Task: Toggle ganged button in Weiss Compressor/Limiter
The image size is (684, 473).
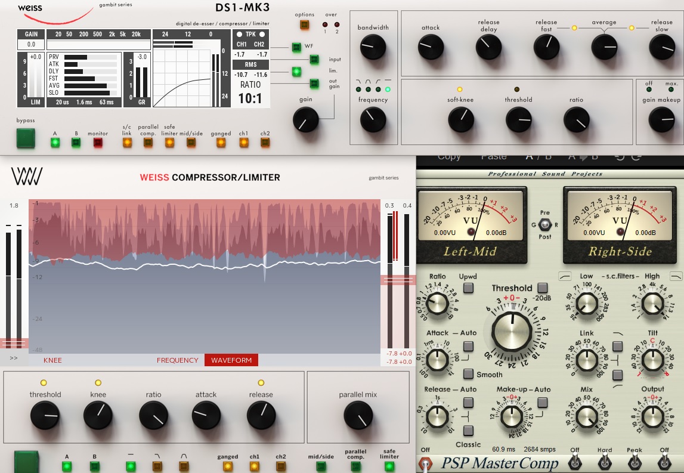Action: coord(227,466)
